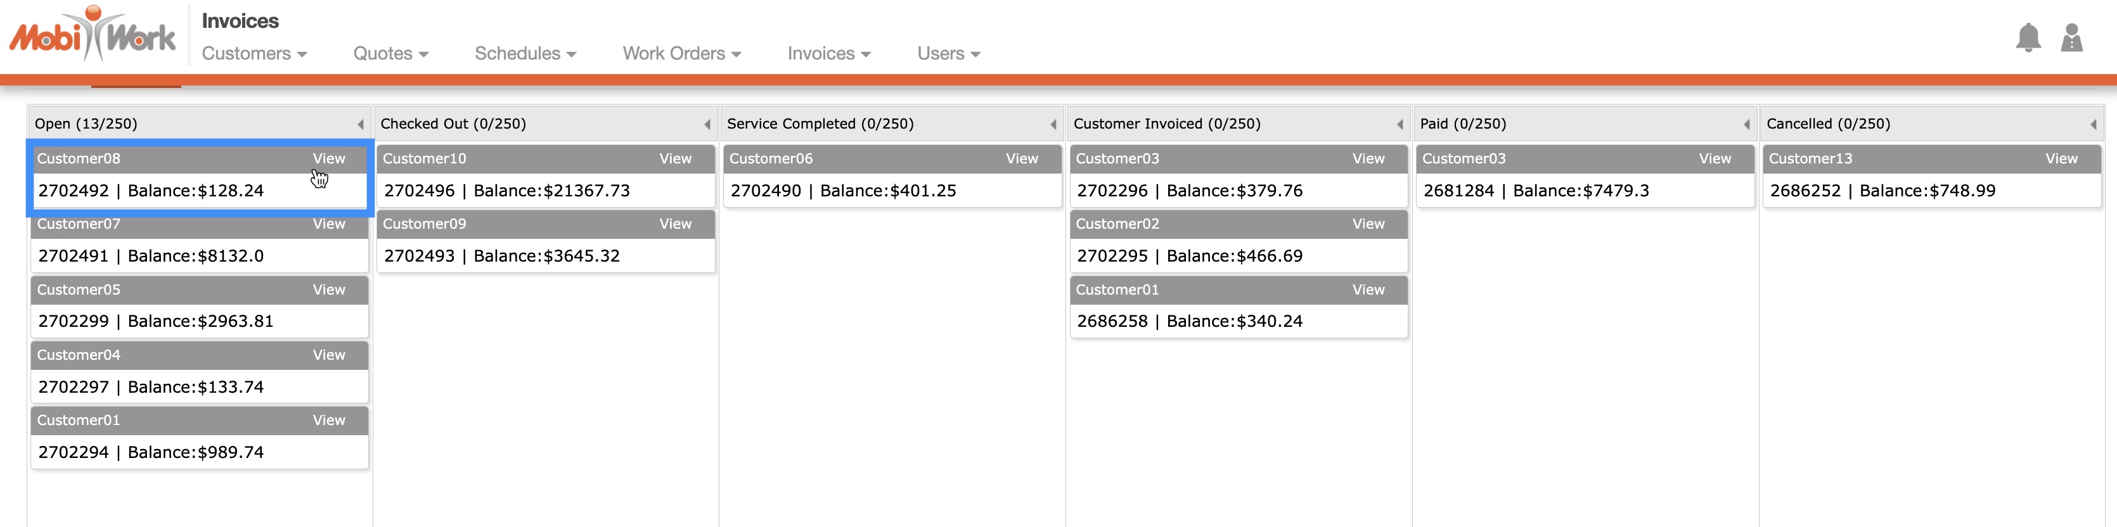The height and width of the screenshot is (527, 2117).
Task: Open the user profile icon
Action: coord(2071,38)
